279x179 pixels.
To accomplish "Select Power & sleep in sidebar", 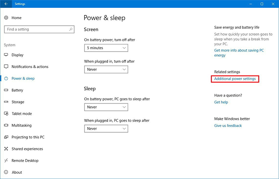I will (23, 79).
